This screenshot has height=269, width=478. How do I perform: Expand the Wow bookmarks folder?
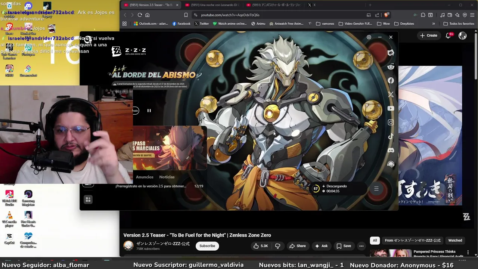point(383,24)
